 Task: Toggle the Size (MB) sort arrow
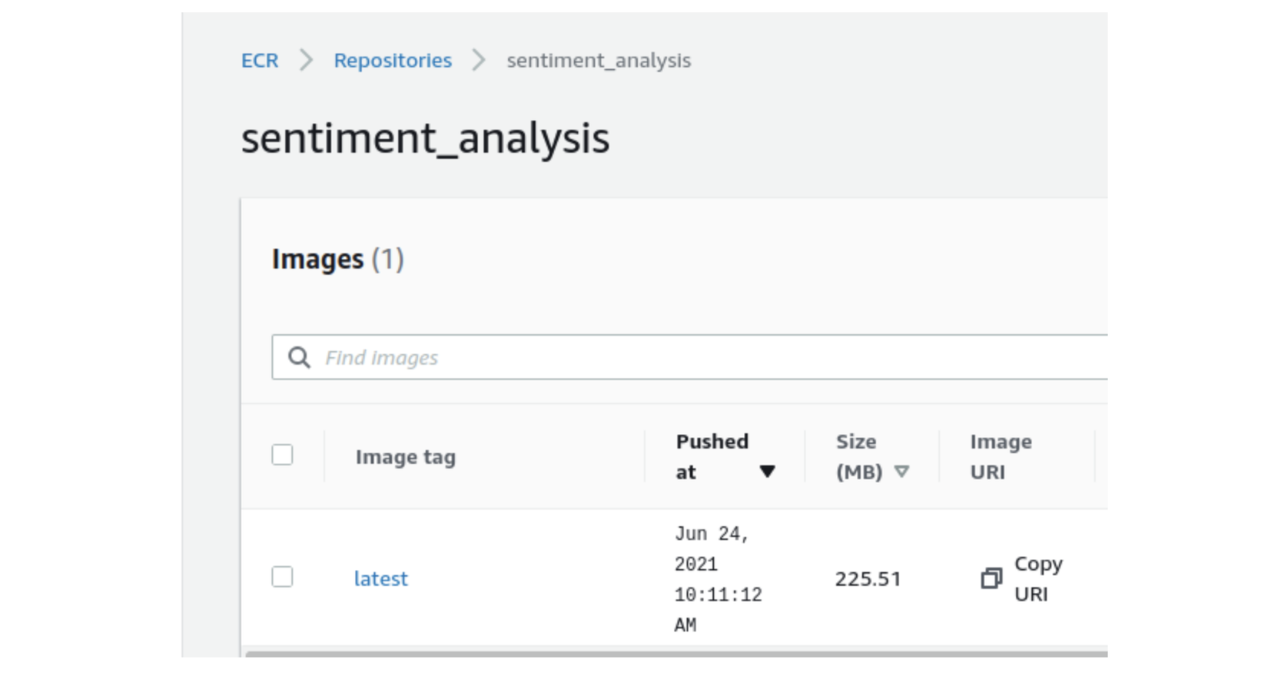[901, 472]
